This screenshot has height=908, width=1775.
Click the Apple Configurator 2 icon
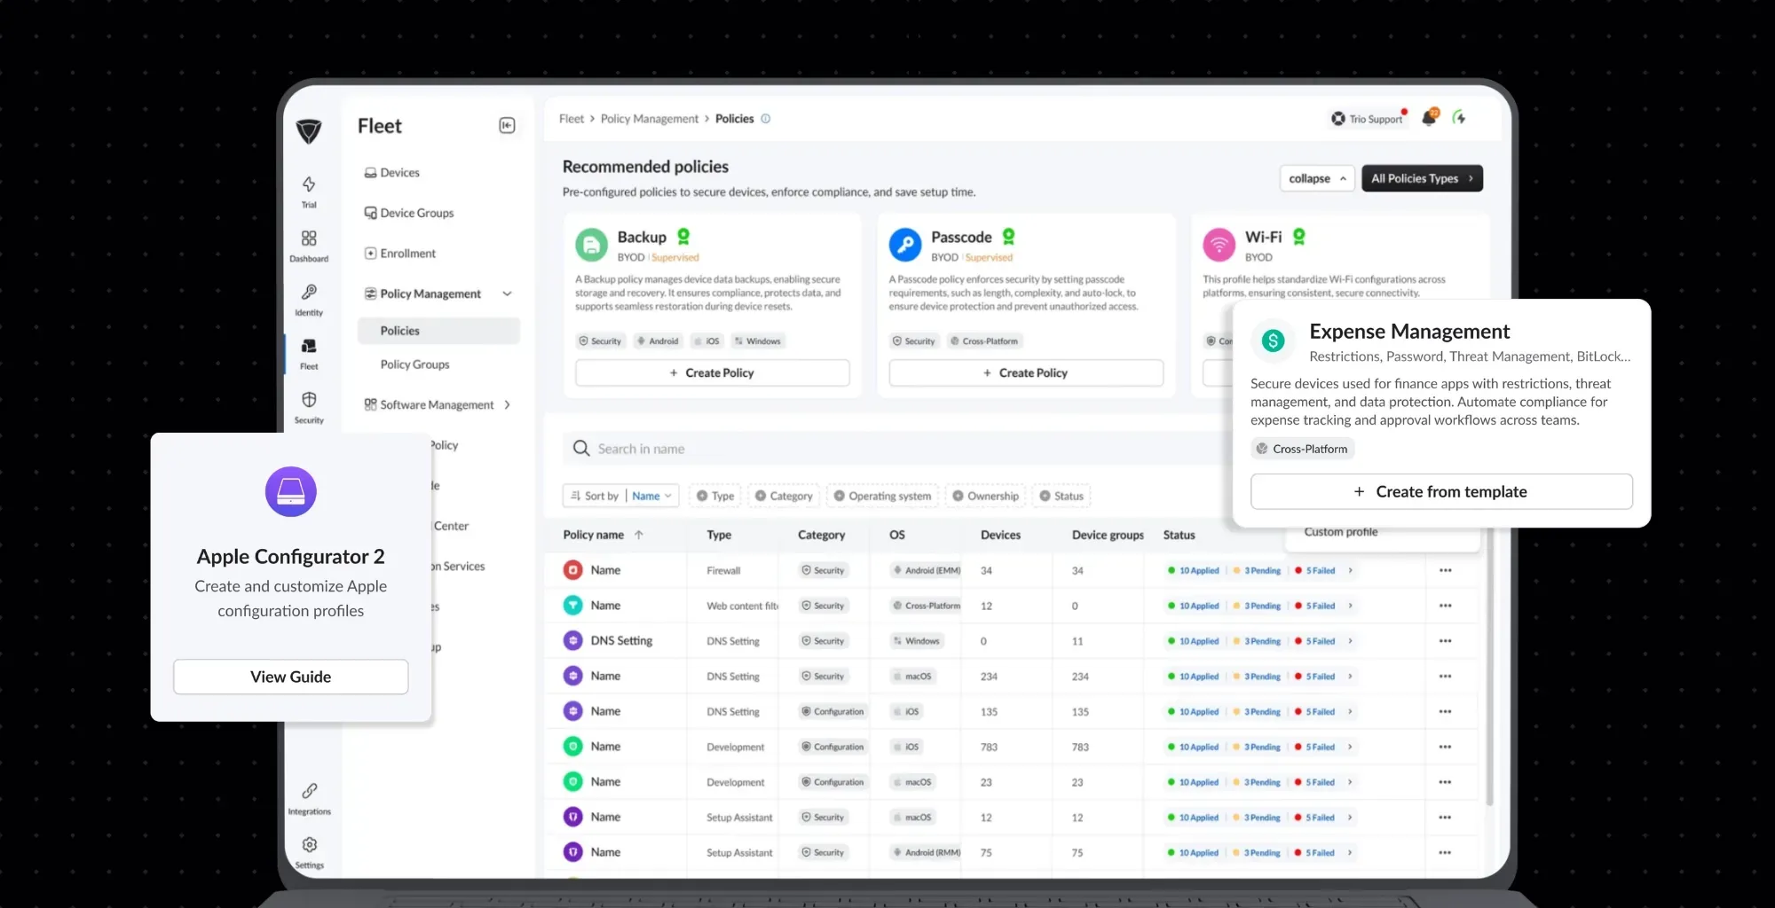click(x=291, y=491)
